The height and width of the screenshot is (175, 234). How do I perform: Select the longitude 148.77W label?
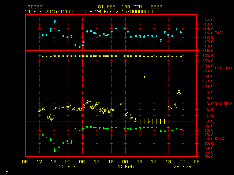[x=132, y=7]
